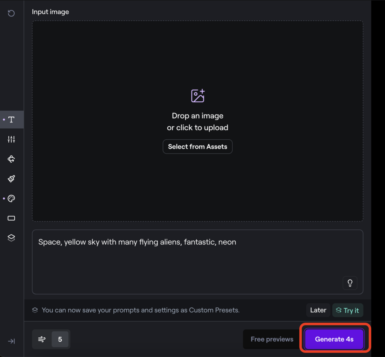Click the 'Drop an image' upload text
Screen dimensions: 385x357
click(x=197, y=116)
